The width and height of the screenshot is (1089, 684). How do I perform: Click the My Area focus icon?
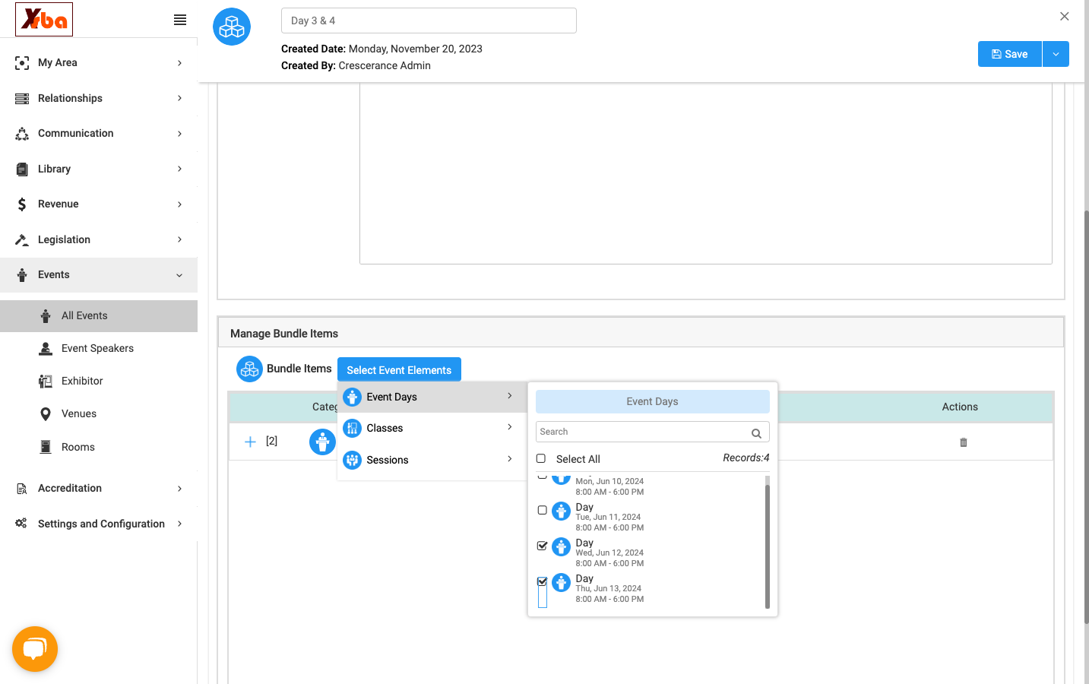coord(22,63)
